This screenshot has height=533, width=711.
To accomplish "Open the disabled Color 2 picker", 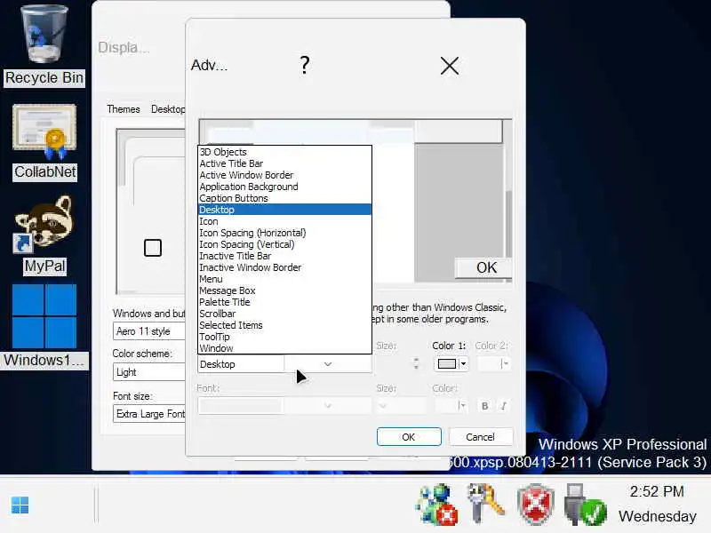I will tap(494, 363).
